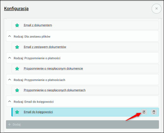Click the Konfiguracja heading
Screen dimensions: 164x133
coord(16,9)
